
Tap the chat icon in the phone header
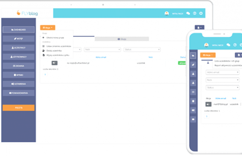(x=228, y=45)
